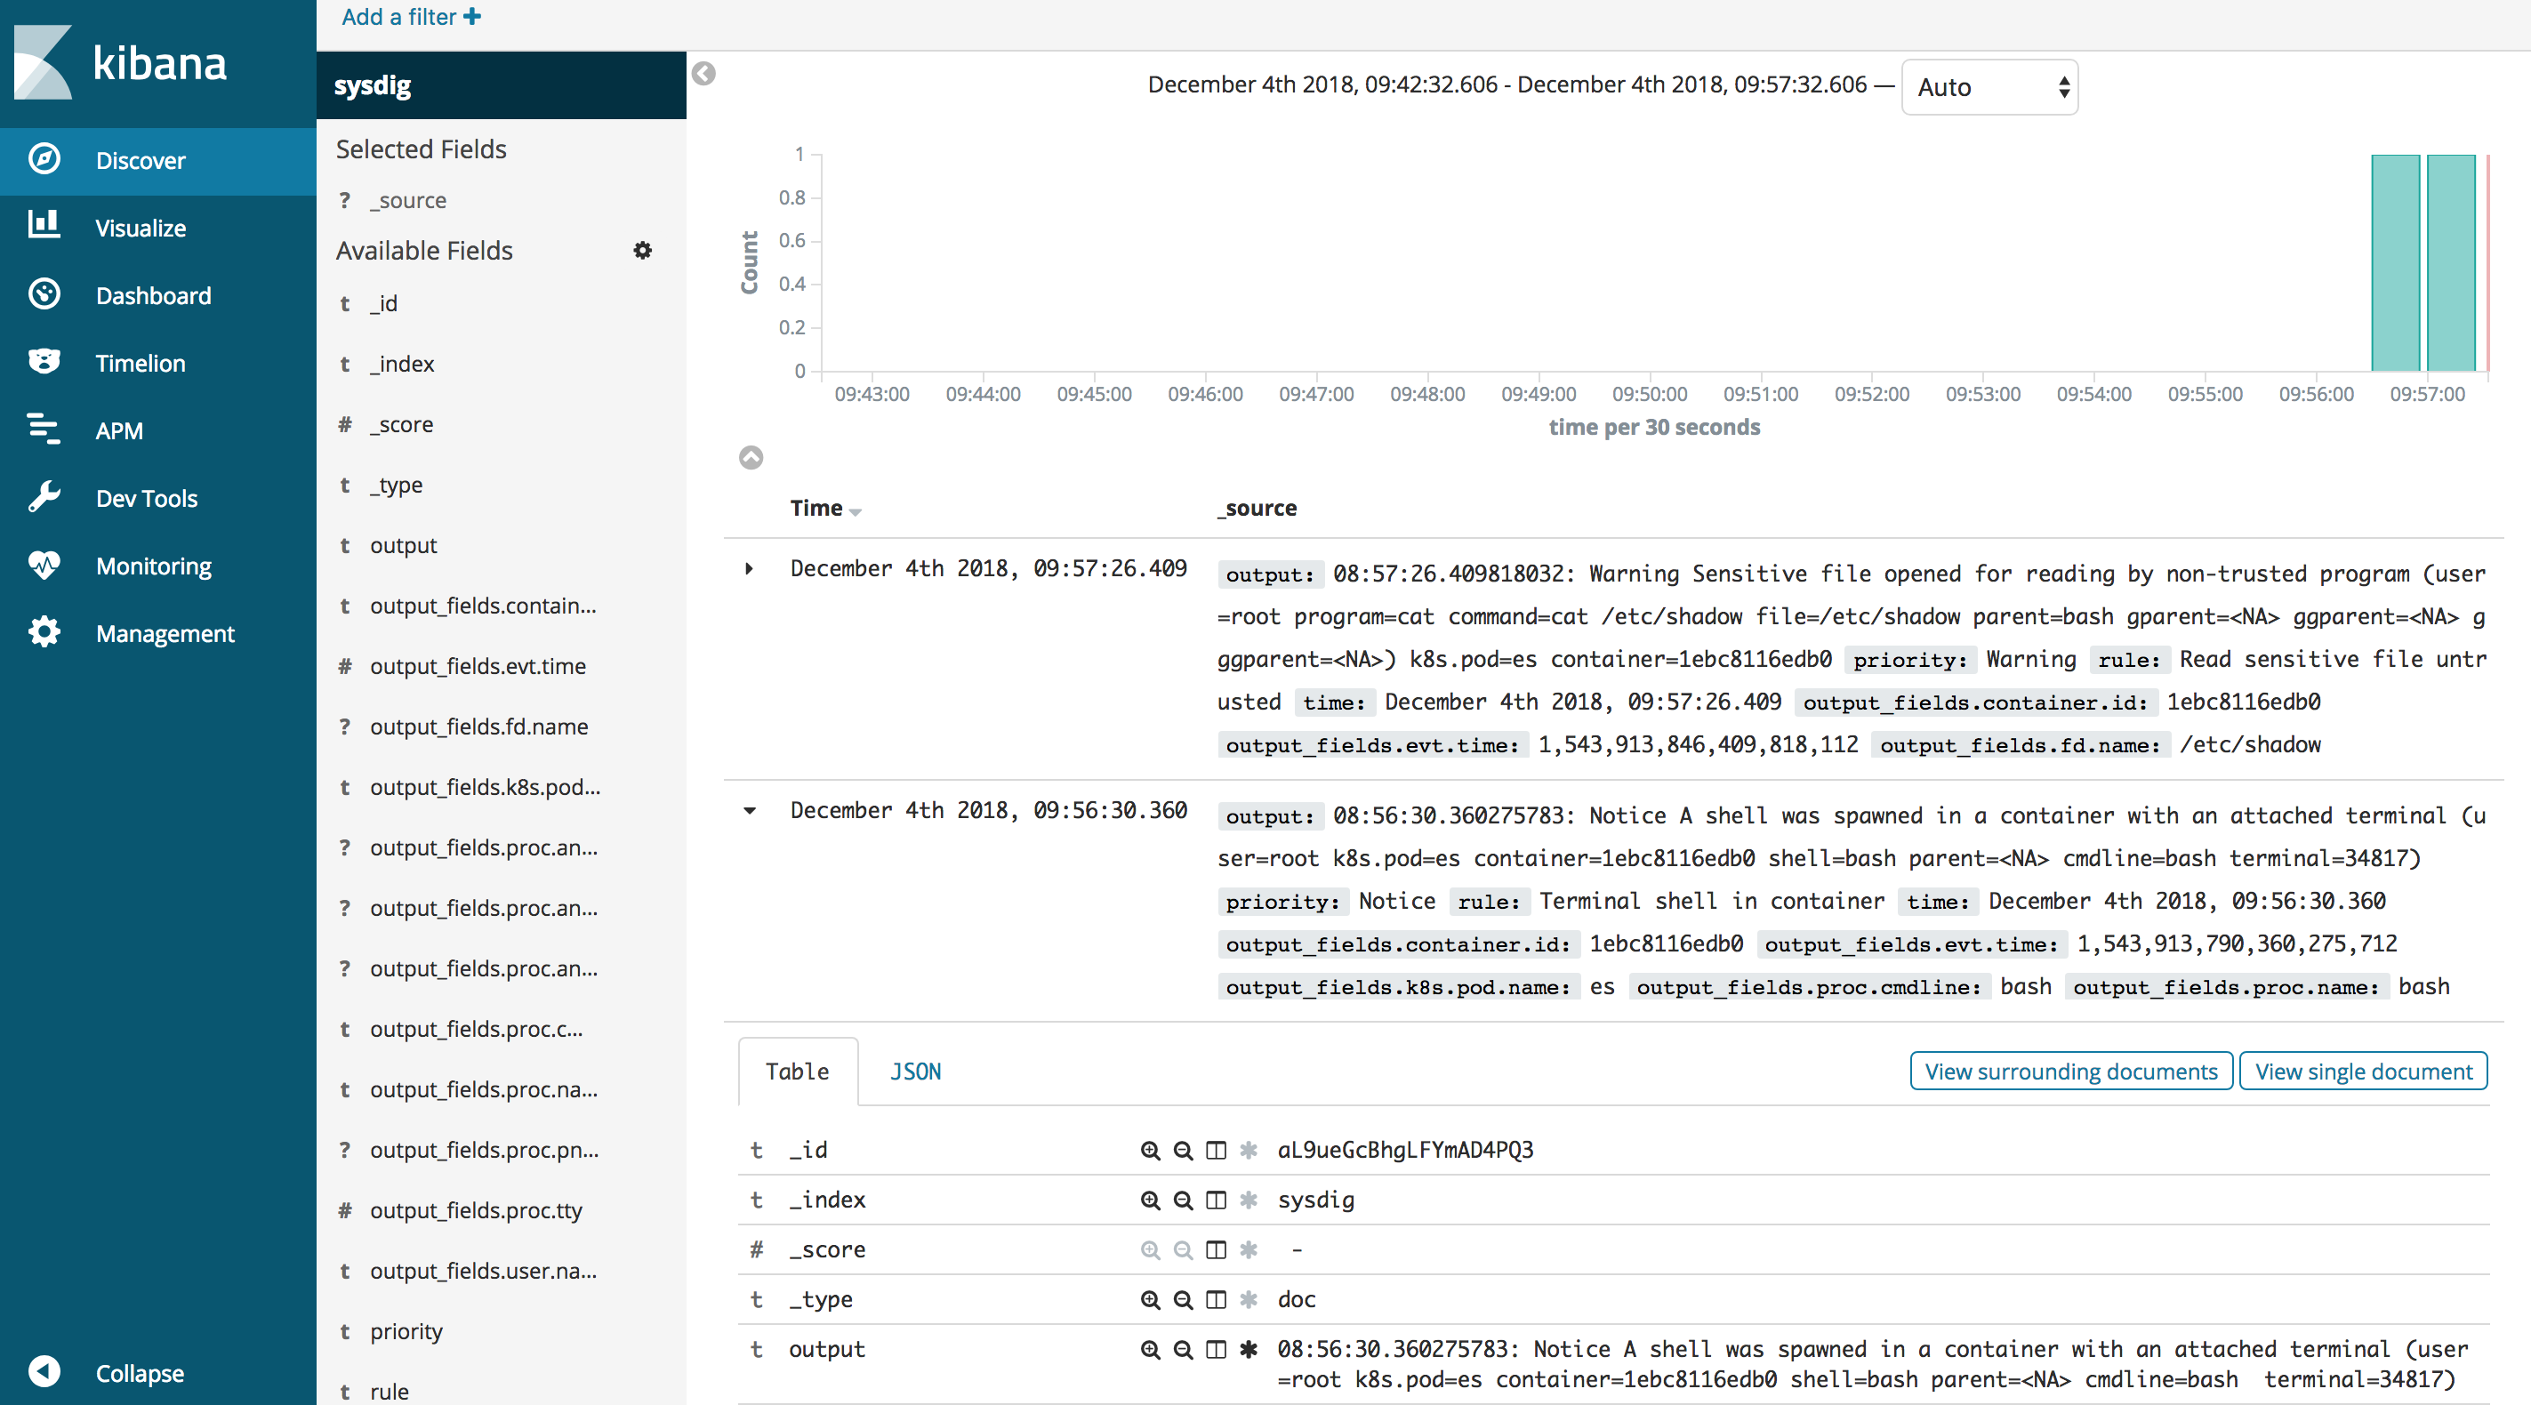2531x1405 pixels.
Task: Toggle _type column in table
Action: 1217,1299
